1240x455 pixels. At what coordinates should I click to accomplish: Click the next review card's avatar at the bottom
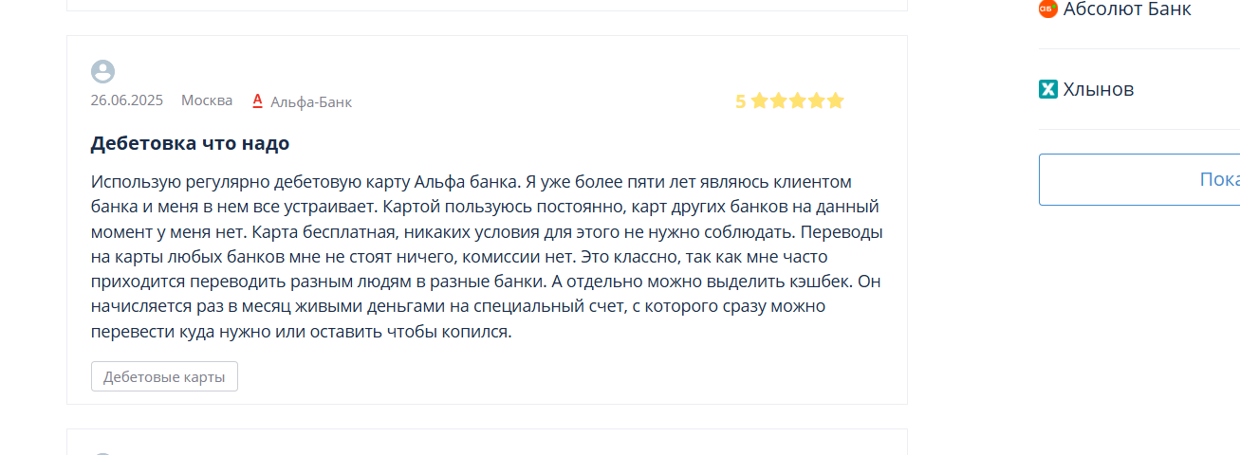pos(102,453)
